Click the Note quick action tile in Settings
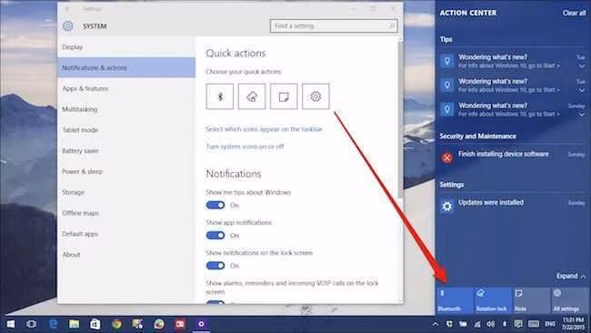The height and width of the screenshot is (333, 591). (x=284, y=96)
